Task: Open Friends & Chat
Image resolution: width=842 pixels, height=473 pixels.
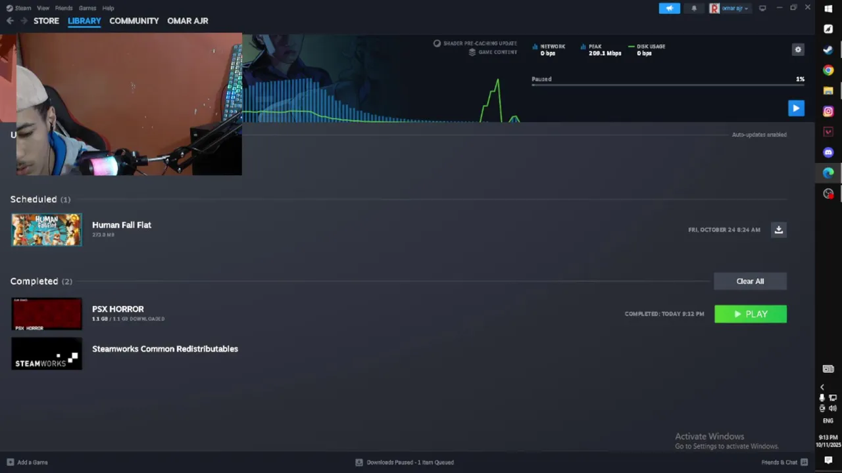Action: coord(785,462)
